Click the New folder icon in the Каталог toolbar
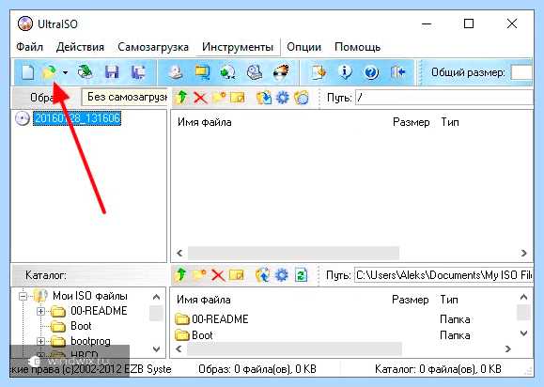 pos(199,275)
